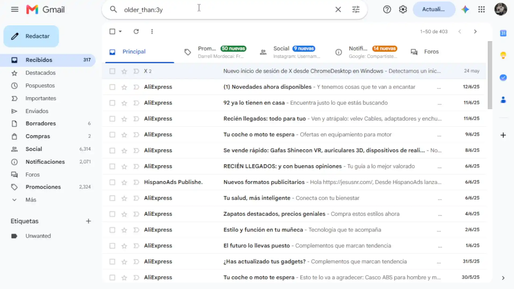Clear the search with the X icon
514x289 pixels.
coord(338,10)
